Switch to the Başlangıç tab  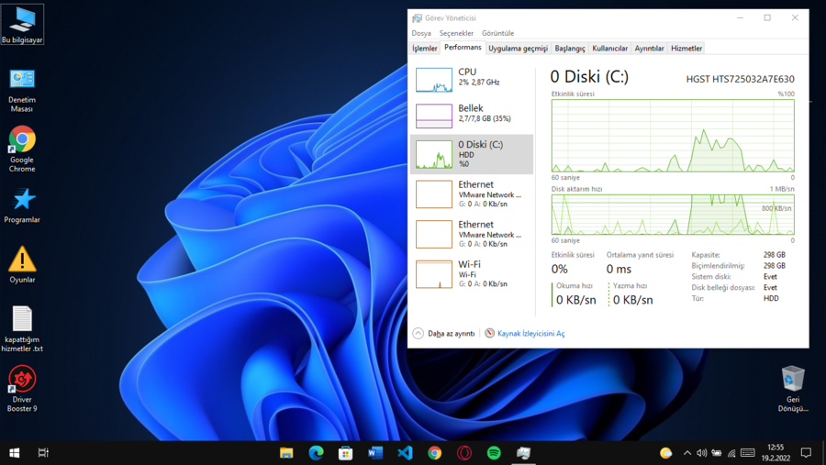569,49
